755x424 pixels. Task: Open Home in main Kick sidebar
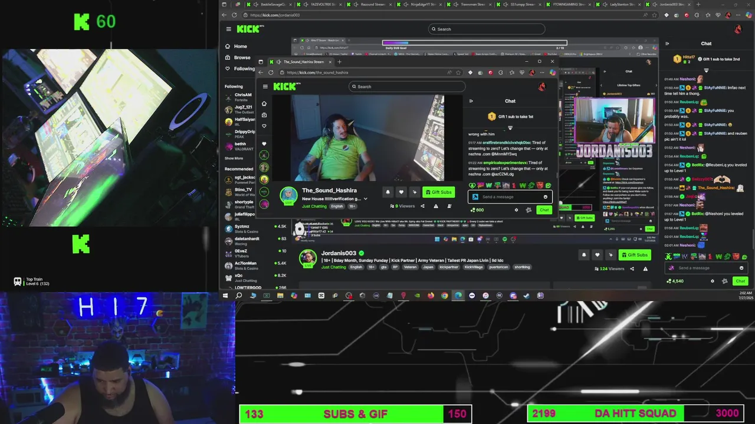click(236, 46)
